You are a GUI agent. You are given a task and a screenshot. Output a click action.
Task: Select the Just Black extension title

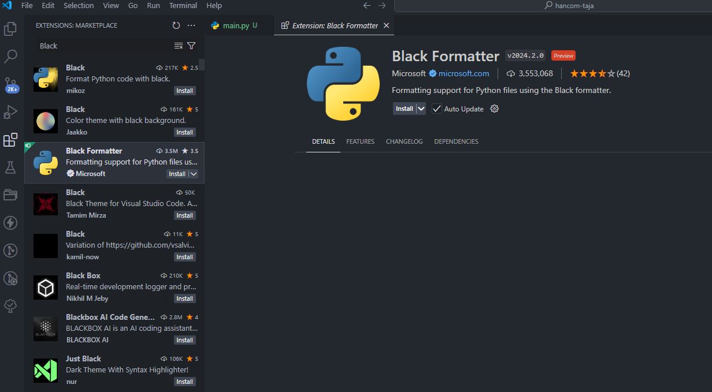coord(83,359)
